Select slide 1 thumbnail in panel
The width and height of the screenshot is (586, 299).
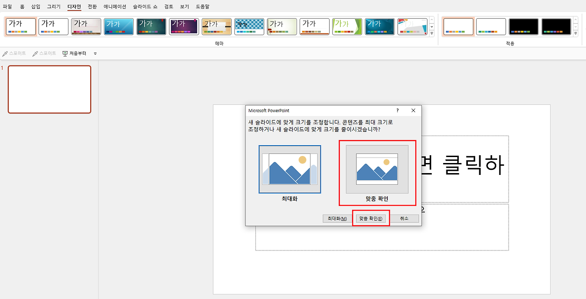click(x=49, y=89)
